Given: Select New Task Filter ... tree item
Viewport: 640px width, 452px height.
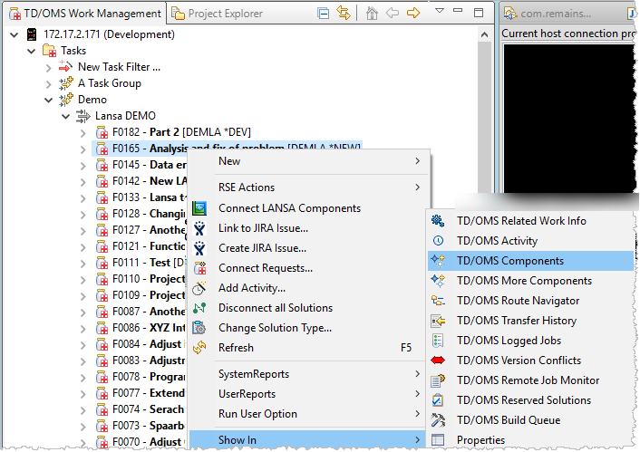Looking at the screenshot, I should click(x=119, y=67).
